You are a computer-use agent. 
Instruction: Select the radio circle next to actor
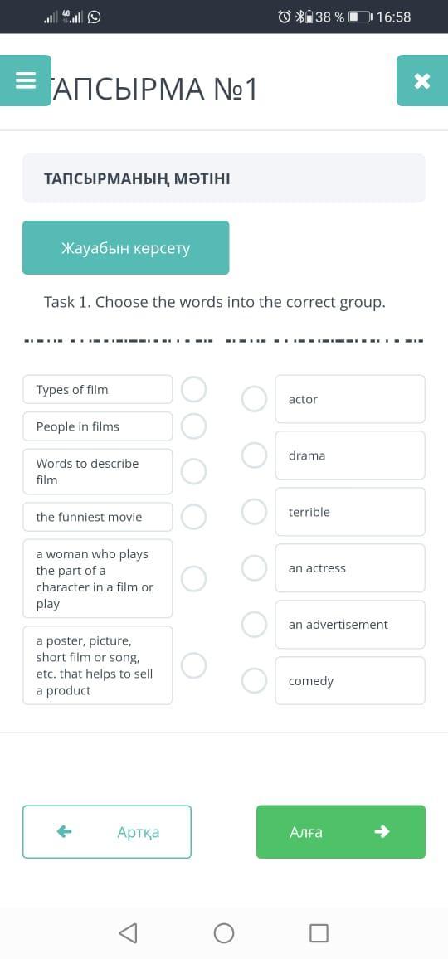point(254,399)
